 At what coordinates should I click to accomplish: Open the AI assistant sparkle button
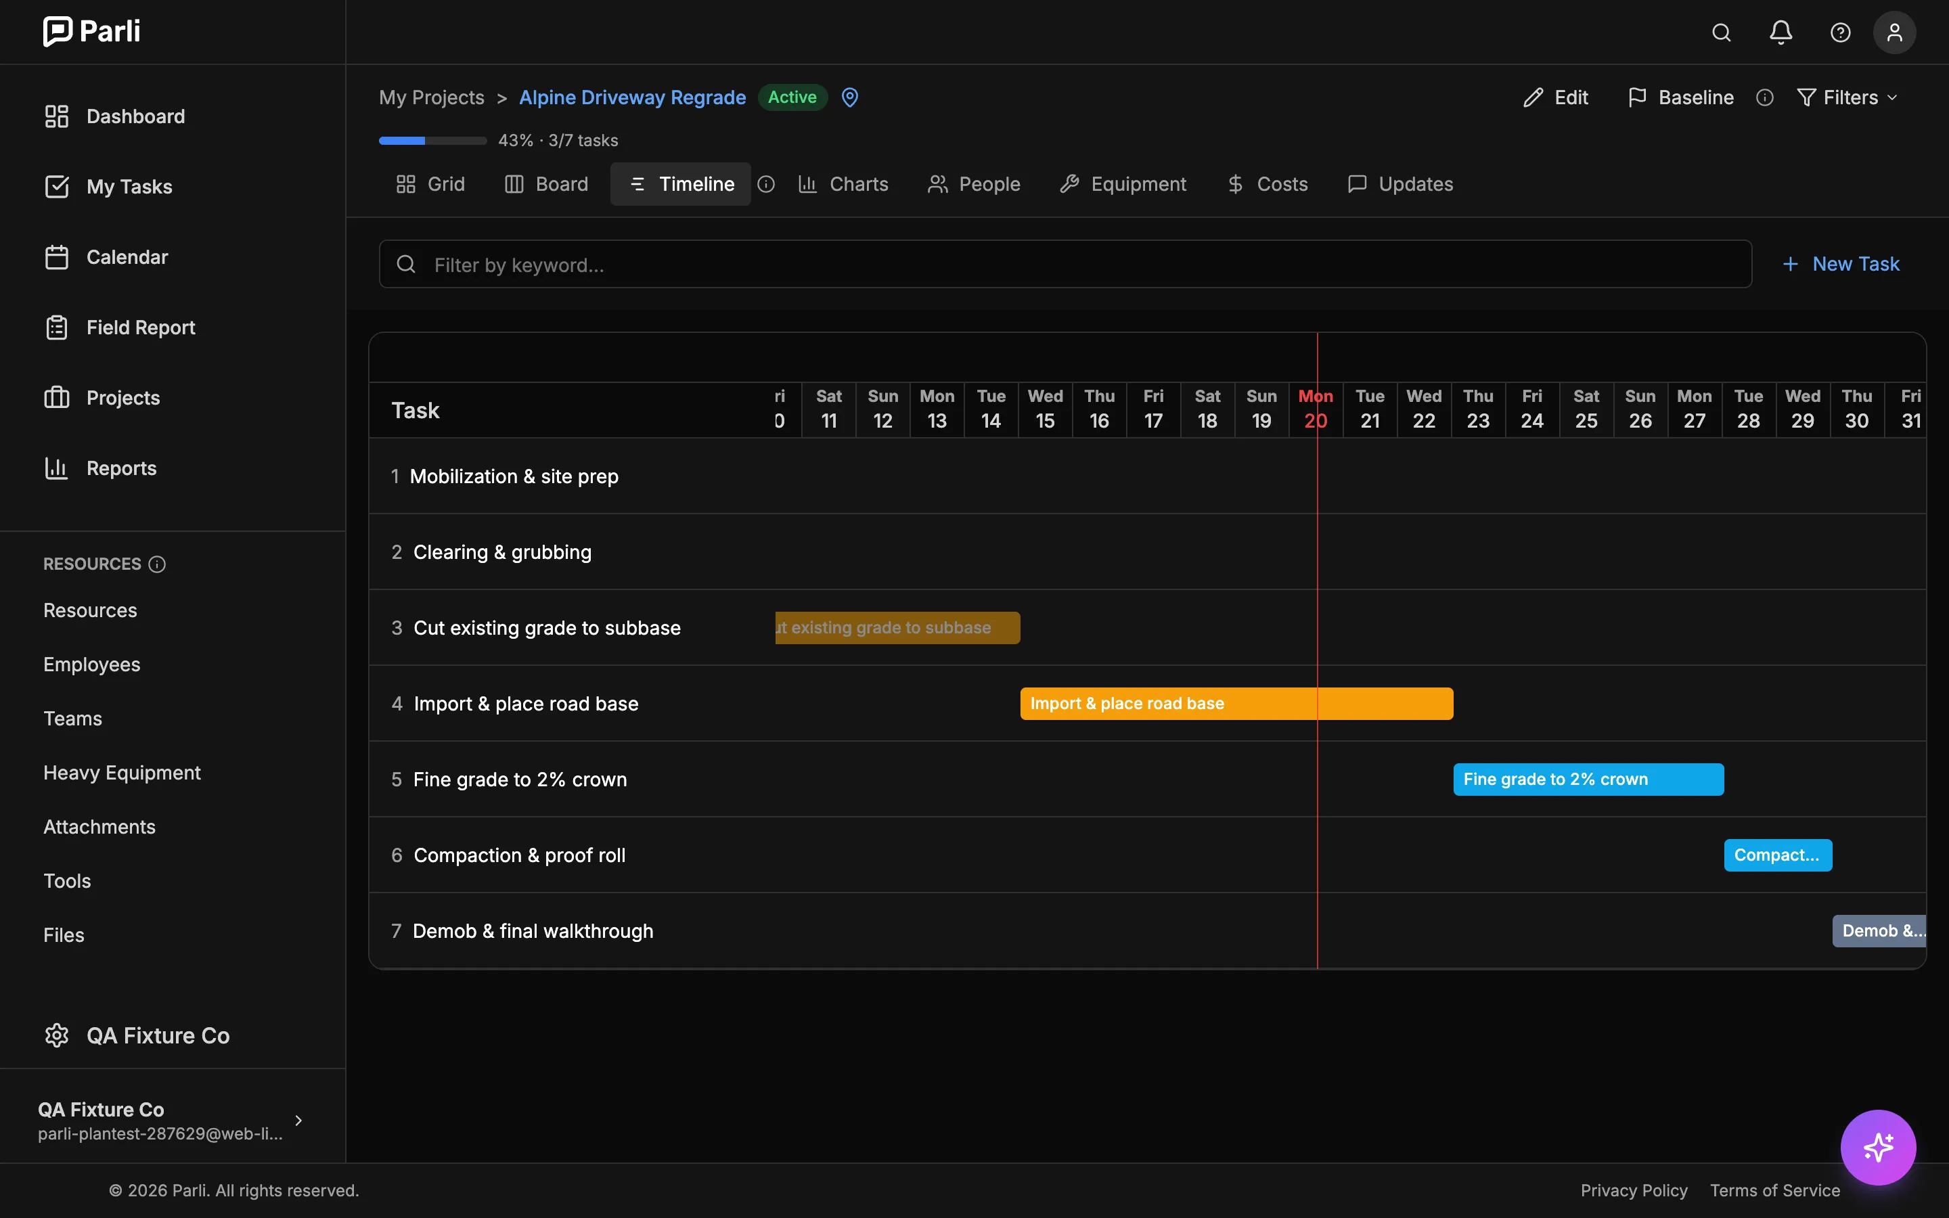click(1878, 1147)
